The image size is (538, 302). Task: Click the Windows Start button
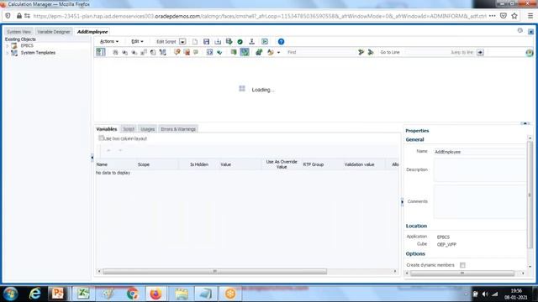pos(11,294)
